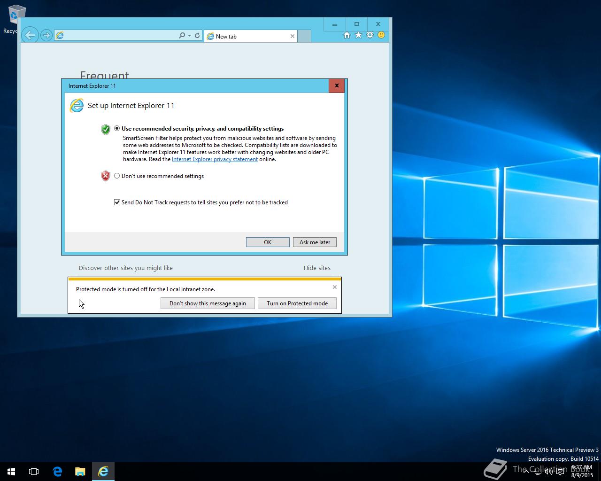Open the Favorites star panel
This screenshot has width=601, height=481.
(358, 35)
